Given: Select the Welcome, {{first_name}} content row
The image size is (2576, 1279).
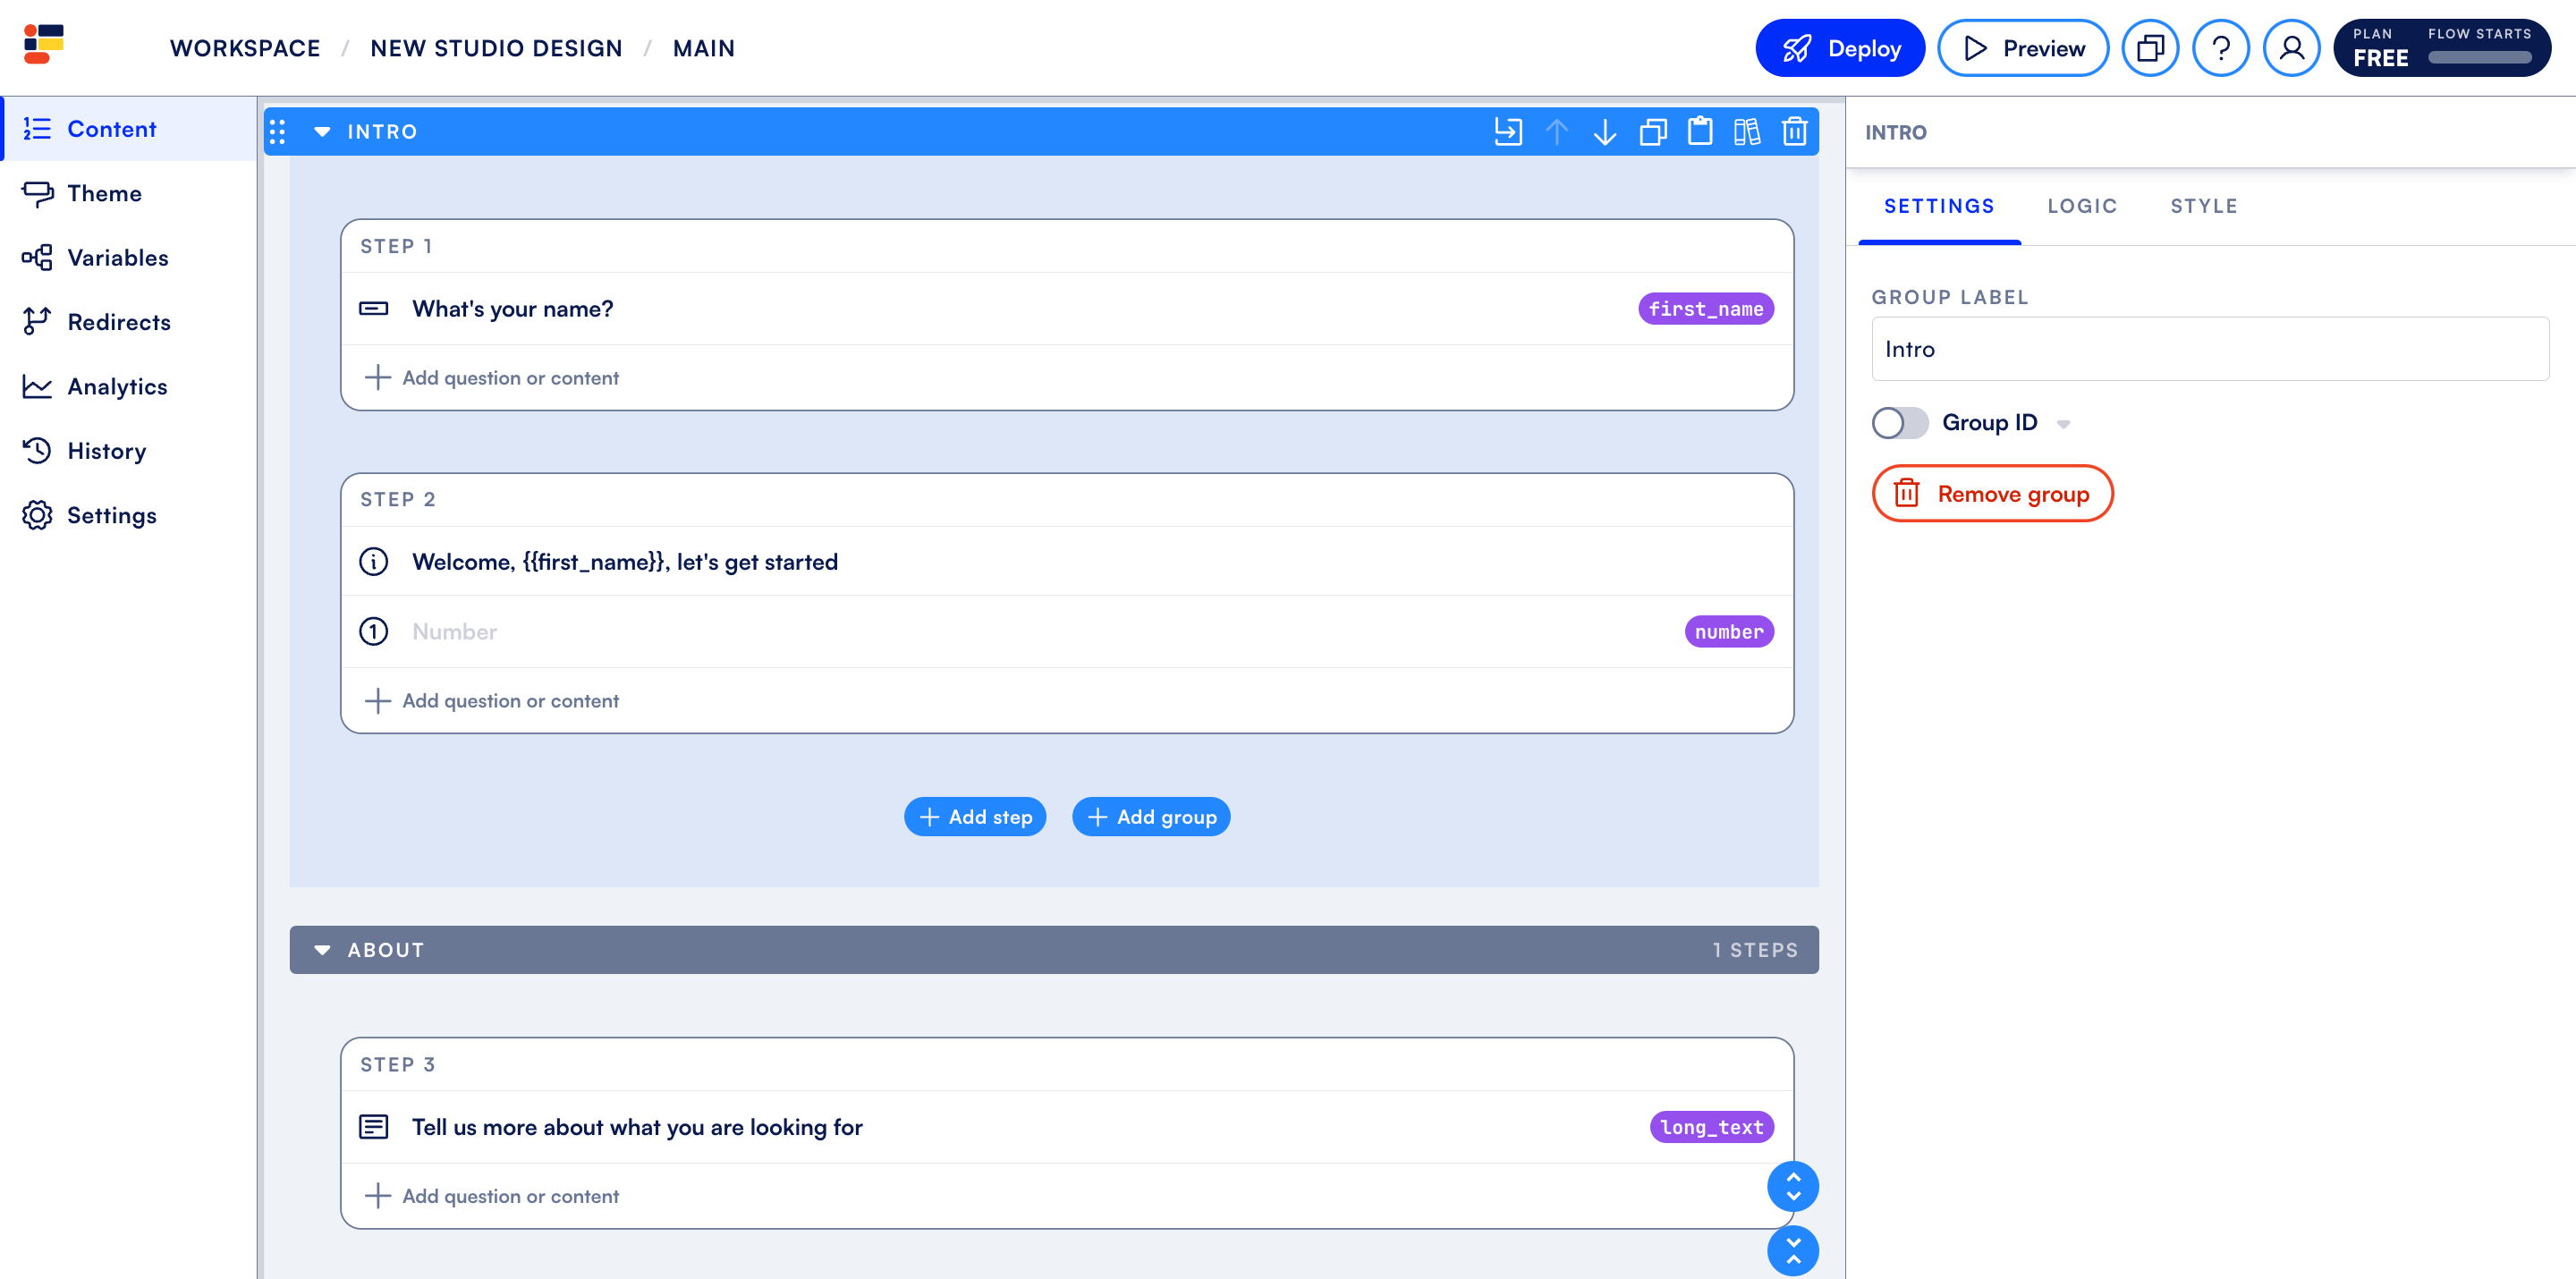Looking at the screenshot, I should pyautogui.click(x=1067, y=562).
